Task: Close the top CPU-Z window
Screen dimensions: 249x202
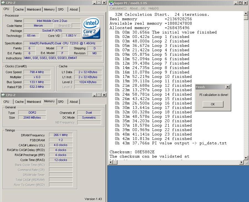Action: 104,3
